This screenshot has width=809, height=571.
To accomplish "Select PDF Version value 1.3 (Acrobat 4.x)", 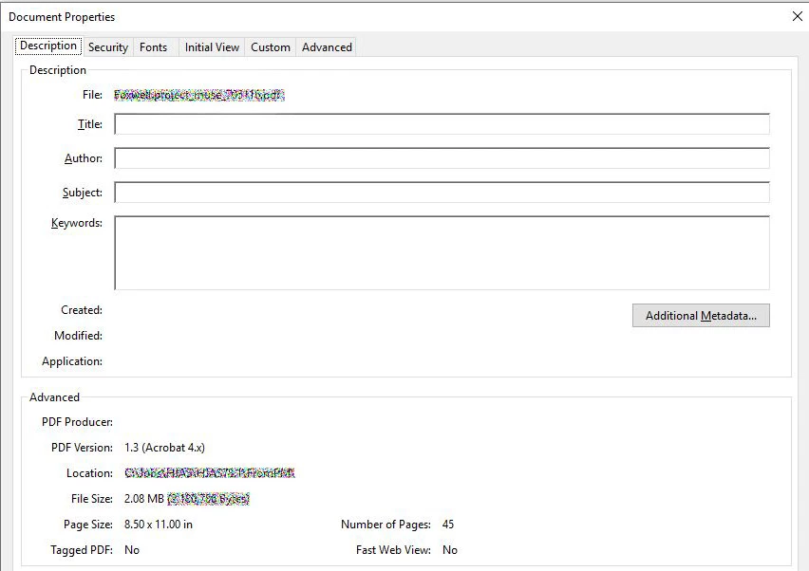I will [x=164, y=448].
